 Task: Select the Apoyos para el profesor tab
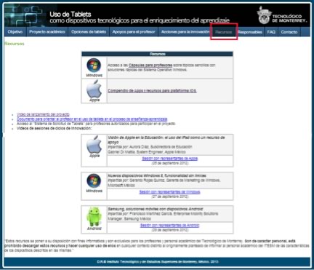click(134, 32)
